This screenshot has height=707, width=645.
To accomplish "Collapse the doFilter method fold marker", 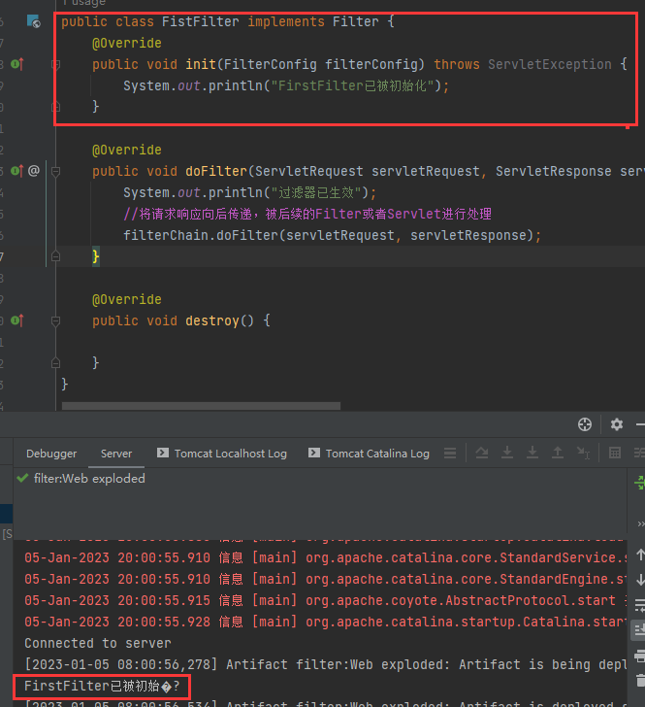I will click(x=56, y=171).
